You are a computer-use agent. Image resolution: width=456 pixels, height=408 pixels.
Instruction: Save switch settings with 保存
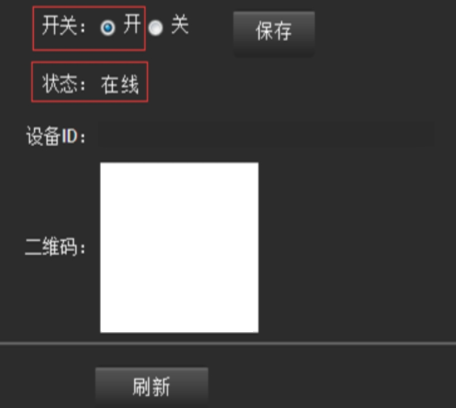[x=274, y=33]
